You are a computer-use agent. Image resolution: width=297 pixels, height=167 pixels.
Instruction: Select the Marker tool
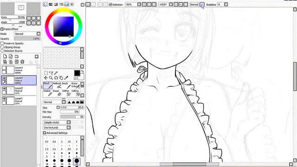[x=48, y=93]
